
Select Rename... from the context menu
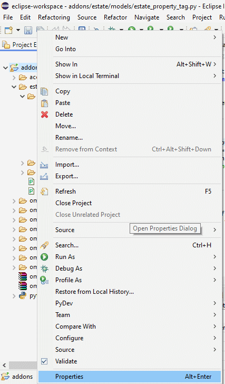click(69, 138)
